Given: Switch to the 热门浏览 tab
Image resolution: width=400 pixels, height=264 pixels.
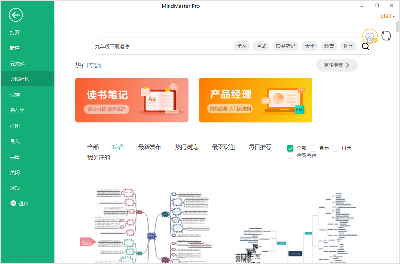Looking at the screenshot, I should pos(187,147).
